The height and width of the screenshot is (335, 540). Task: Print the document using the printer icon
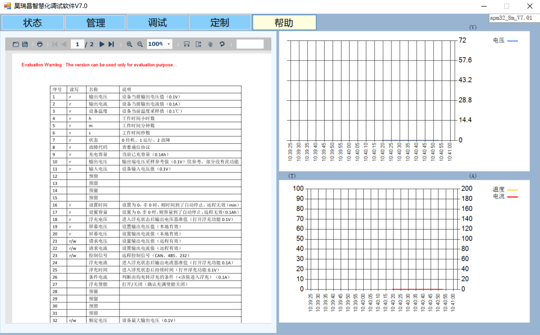pyautogui.click(x=40, y=44)
